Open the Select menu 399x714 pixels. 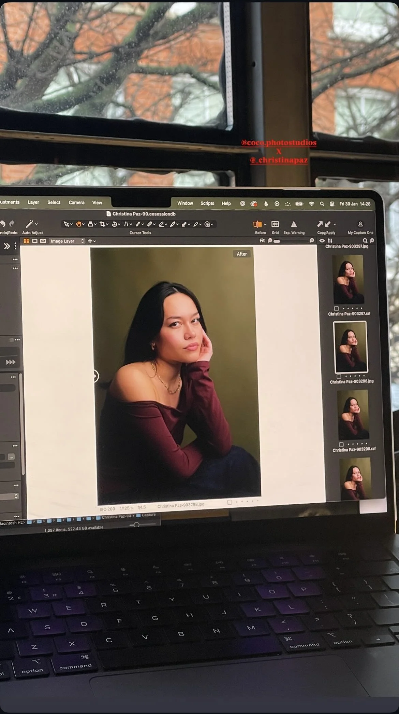[x=54, y=202]
